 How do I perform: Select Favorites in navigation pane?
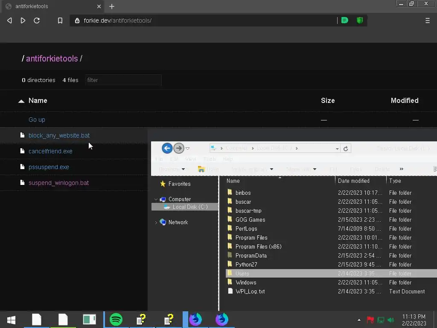(180, 184)
